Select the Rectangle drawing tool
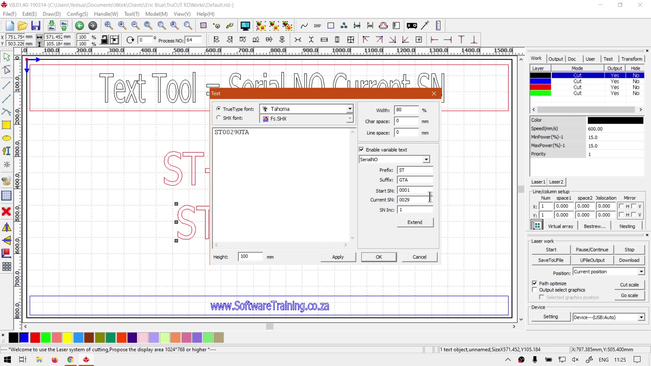This screenshot has width=651, height=366. point(6,125)
